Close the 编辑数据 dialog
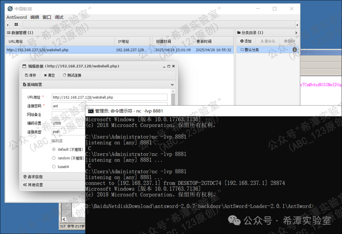 tap(174, 66)
